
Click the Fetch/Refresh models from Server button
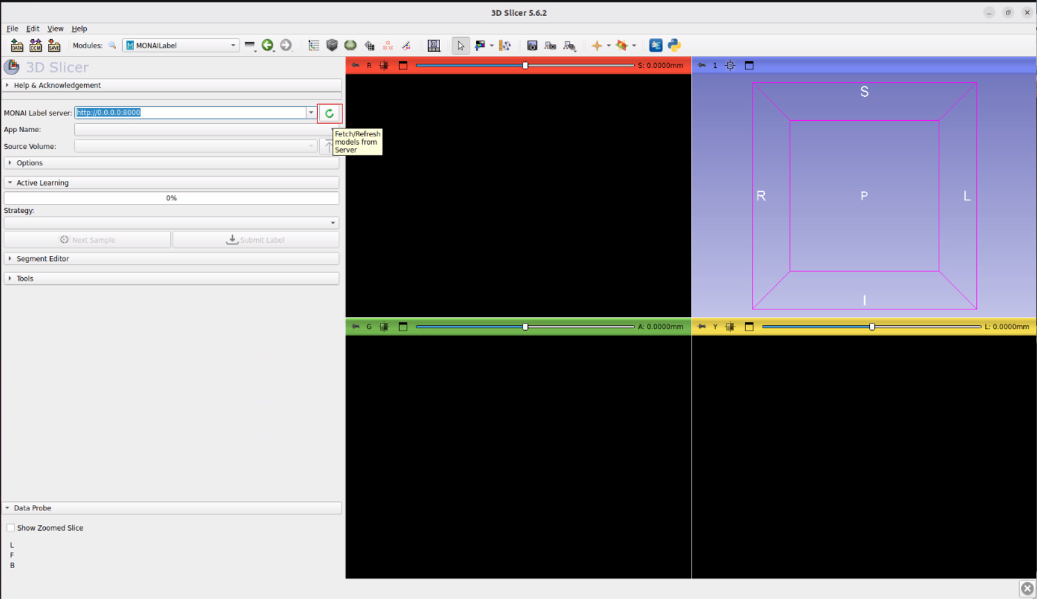pos(329,113)
